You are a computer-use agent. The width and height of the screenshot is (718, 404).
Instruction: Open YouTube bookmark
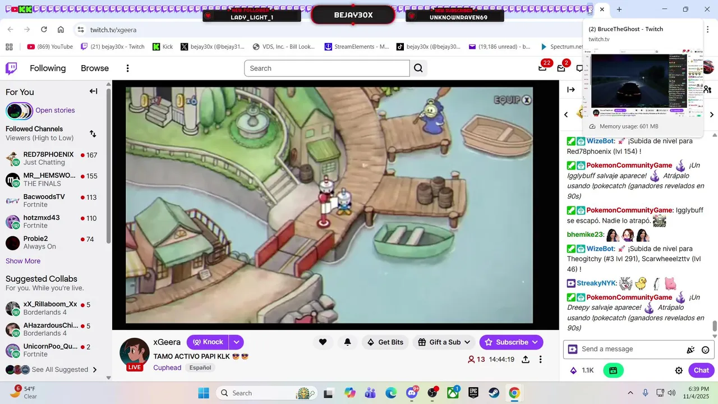tap(50, 47)
